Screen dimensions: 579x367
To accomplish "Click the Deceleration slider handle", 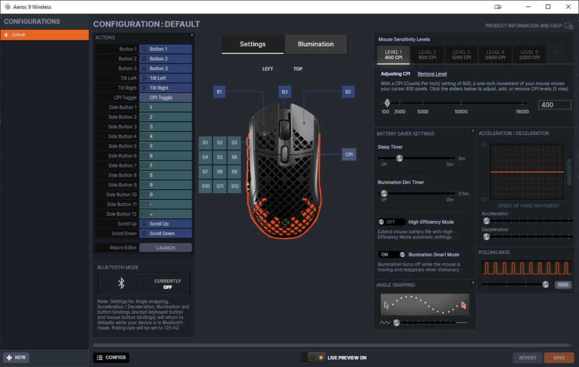I will [486, 237].
